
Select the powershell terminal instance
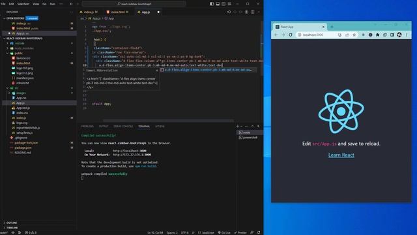(x=249, y=138)
